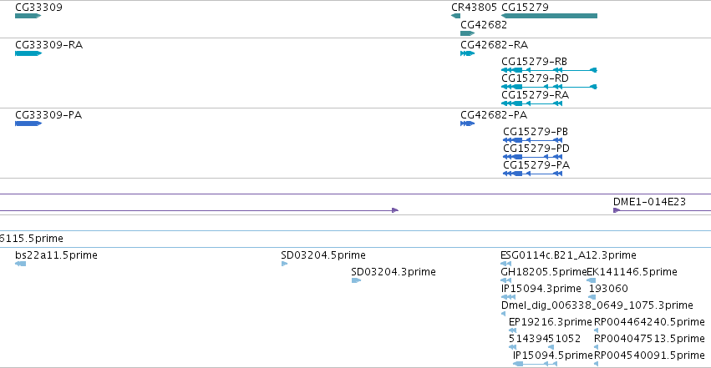Click the CR43805 label
Viewport: 711px width, 368px height.
pos(474,8)
